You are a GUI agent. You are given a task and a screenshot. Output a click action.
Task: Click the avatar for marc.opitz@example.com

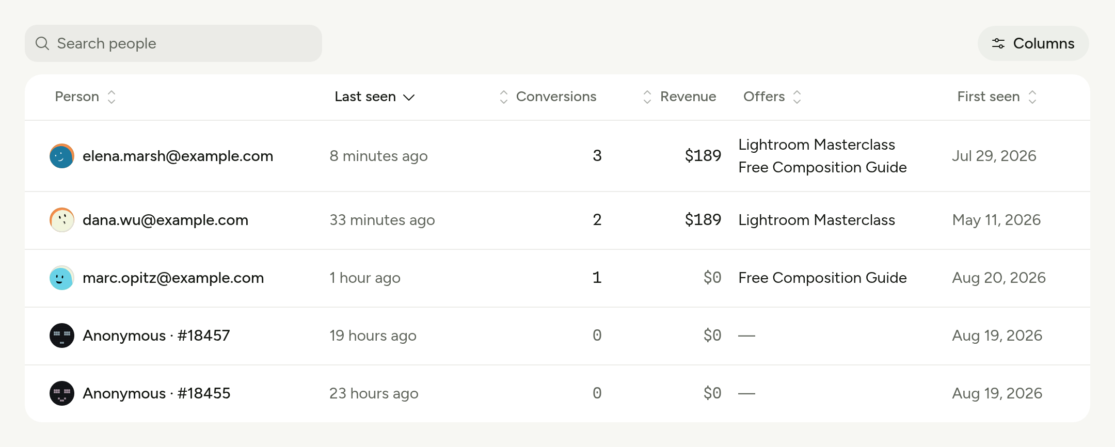pos(62,278)
